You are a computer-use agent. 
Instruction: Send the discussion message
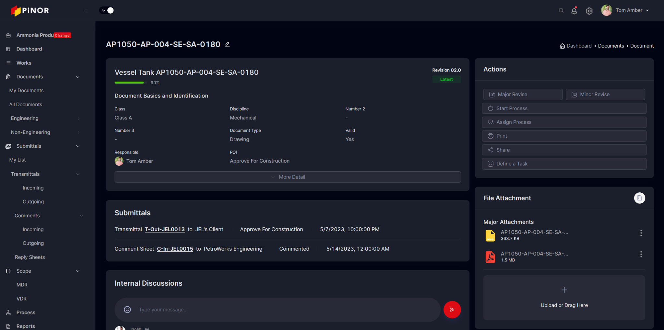pos(452,310)
